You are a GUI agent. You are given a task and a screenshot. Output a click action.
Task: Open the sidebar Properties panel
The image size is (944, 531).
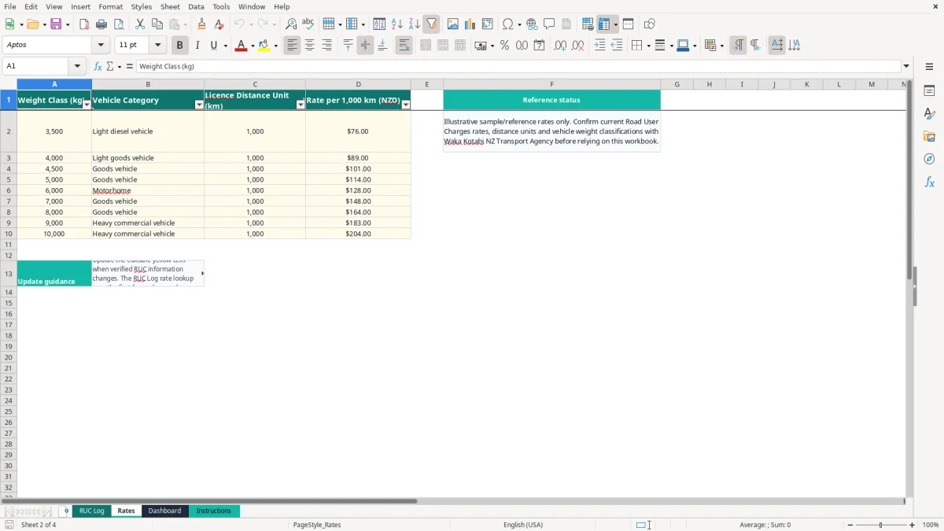[929, 90]
